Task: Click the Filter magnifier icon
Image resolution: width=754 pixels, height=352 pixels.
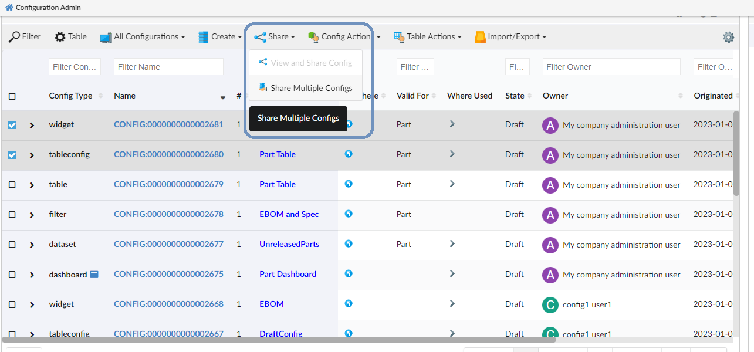Action: 15,37
